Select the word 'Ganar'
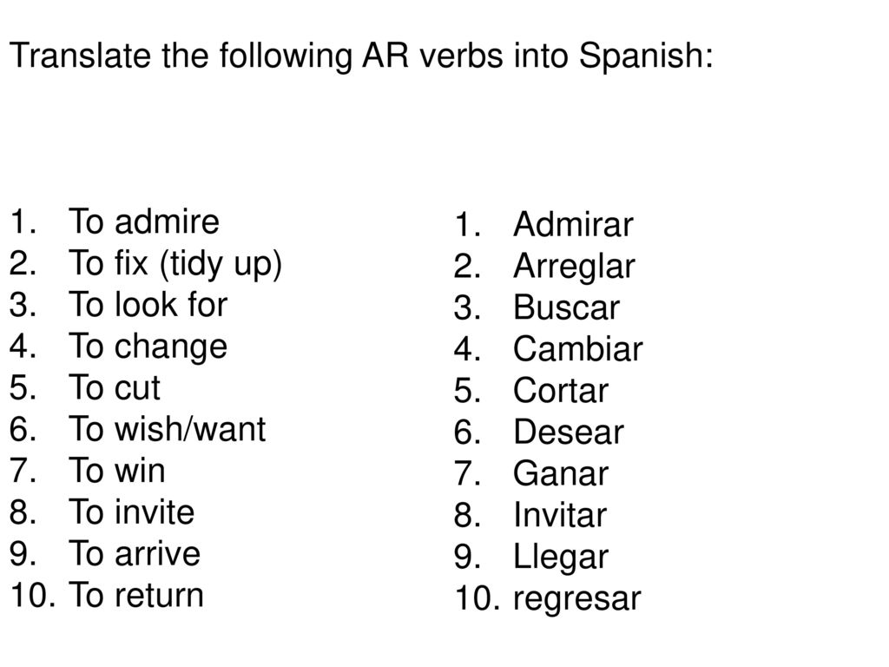The width and height of the screenshot is (889, 667). [561, 473]
